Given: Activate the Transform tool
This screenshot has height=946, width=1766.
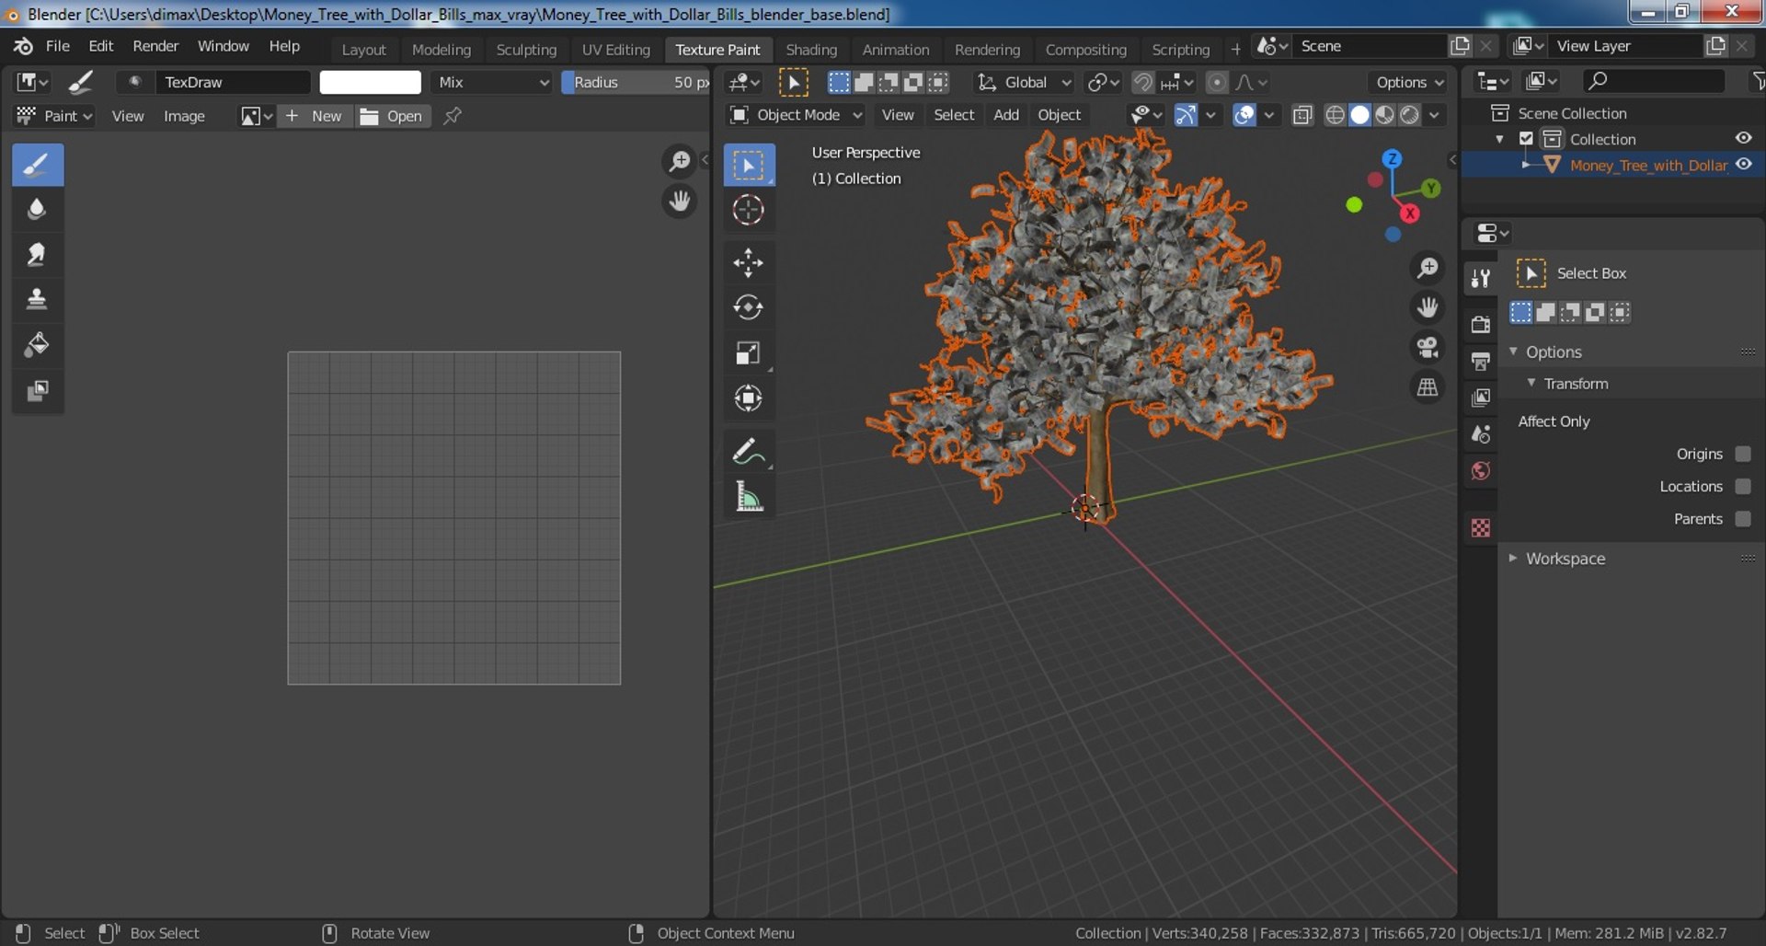Looking at the screenshot, I should pyautogui.click(x=749, y=398).
